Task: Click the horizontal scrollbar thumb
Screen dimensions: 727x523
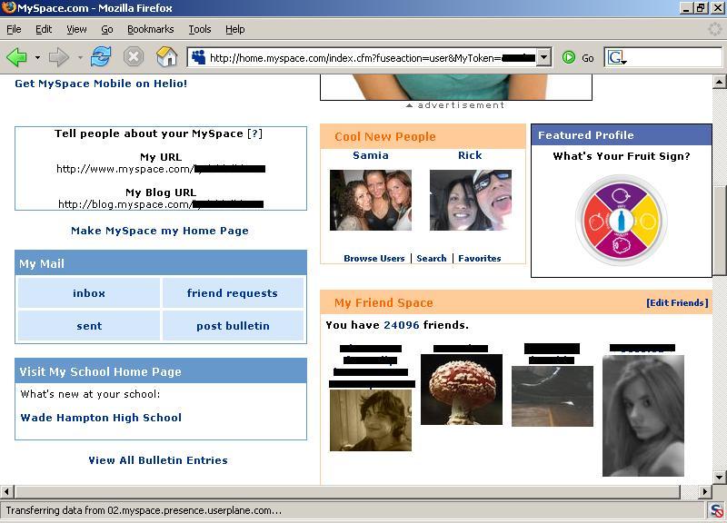Action: click(x=348, y=491)
